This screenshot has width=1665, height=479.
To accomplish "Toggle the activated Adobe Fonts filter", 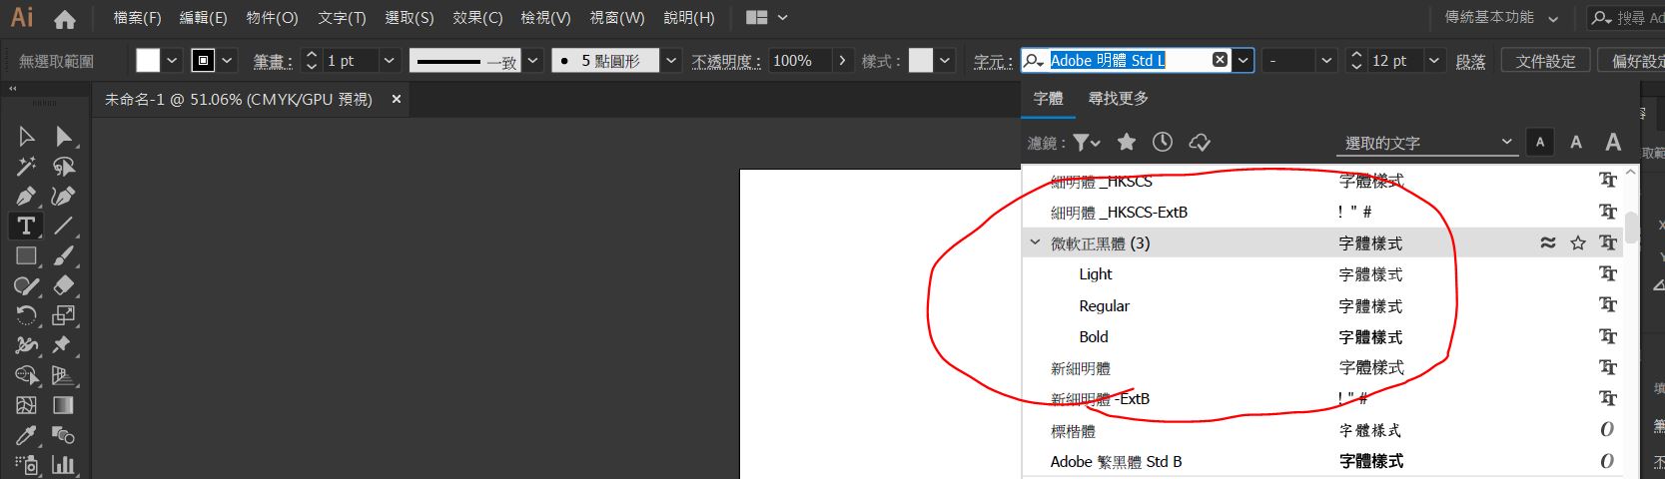I will (x=1200, y=143).
